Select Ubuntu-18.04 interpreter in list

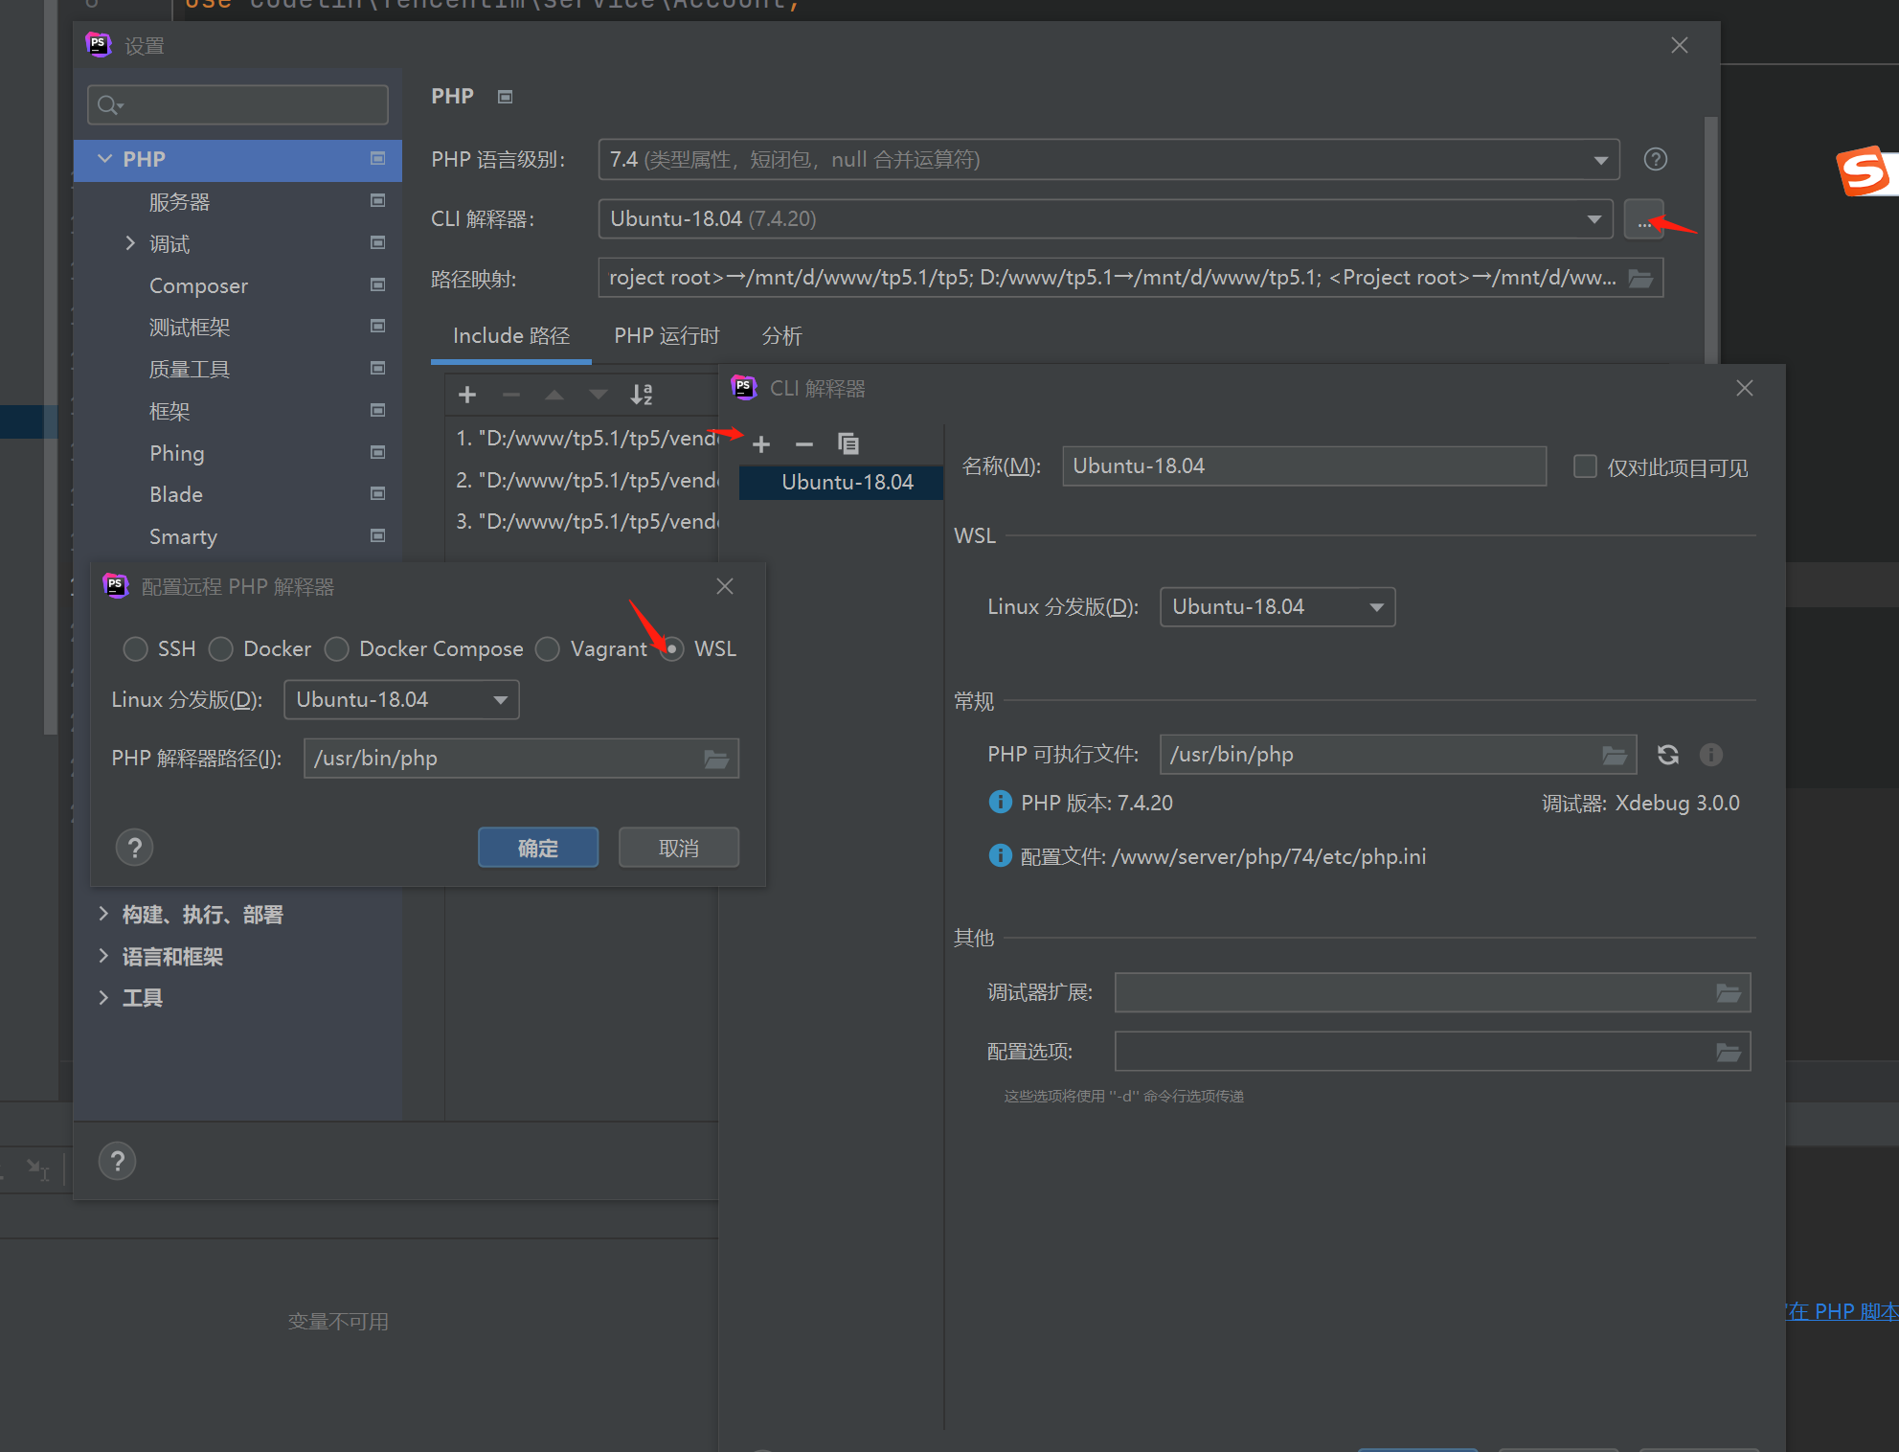pos(842,482)
